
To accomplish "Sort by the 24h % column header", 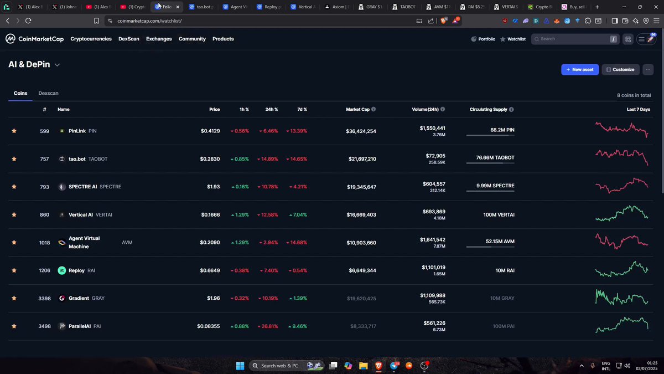I will (272, 110).
